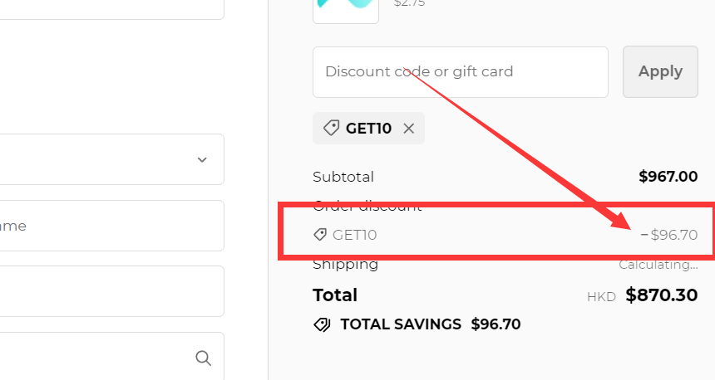This screenshot has height=380, width=715.
Task: Click the Shipping label
Action: pyautogui.click(x=345, y=265)
